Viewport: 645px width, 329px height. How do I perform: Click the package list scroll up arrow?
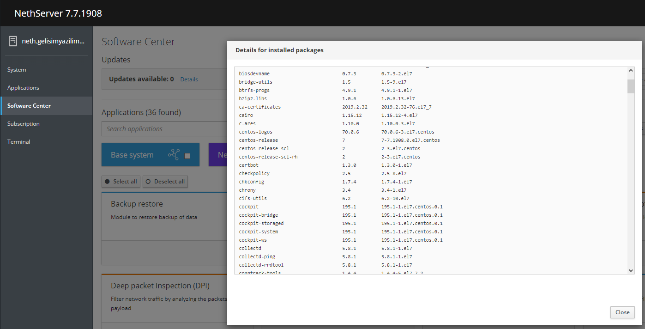pyautogui.click(x=631, y=70)
